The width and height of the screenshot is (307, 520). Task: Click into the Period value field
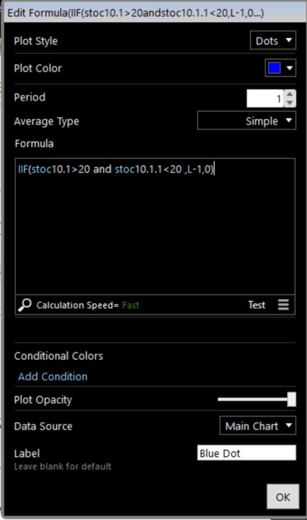click(264, 99)
